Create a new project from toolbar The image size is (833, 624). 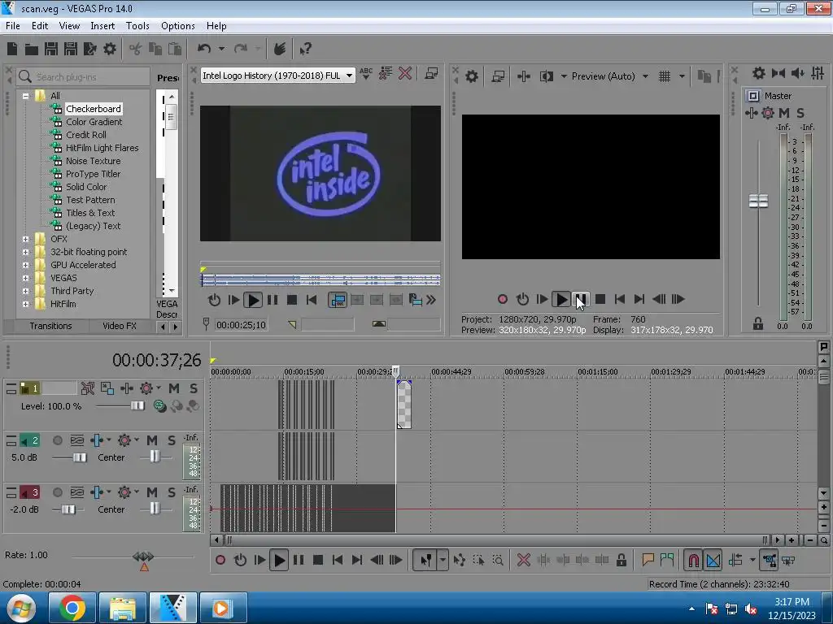click(x=12, y=49)
